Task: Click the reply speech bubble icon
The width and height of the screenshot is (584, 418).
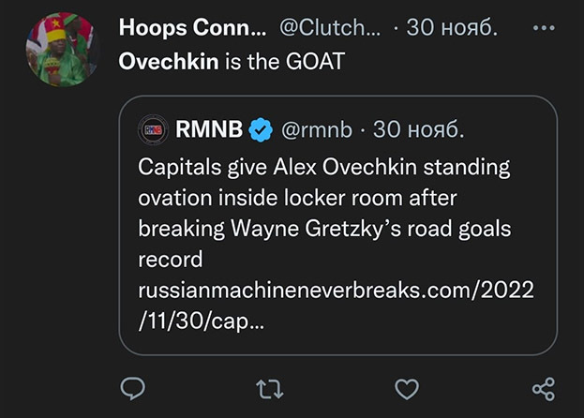Action: (x=134, y=388)
